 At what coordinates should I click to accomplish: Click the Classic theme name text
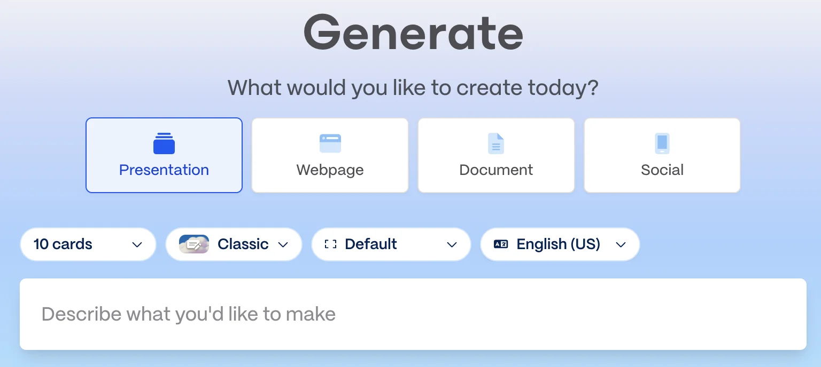(x=243, y=244)
